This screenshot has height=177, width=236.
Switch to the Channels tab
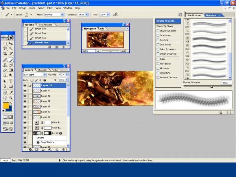click(42, 70)
